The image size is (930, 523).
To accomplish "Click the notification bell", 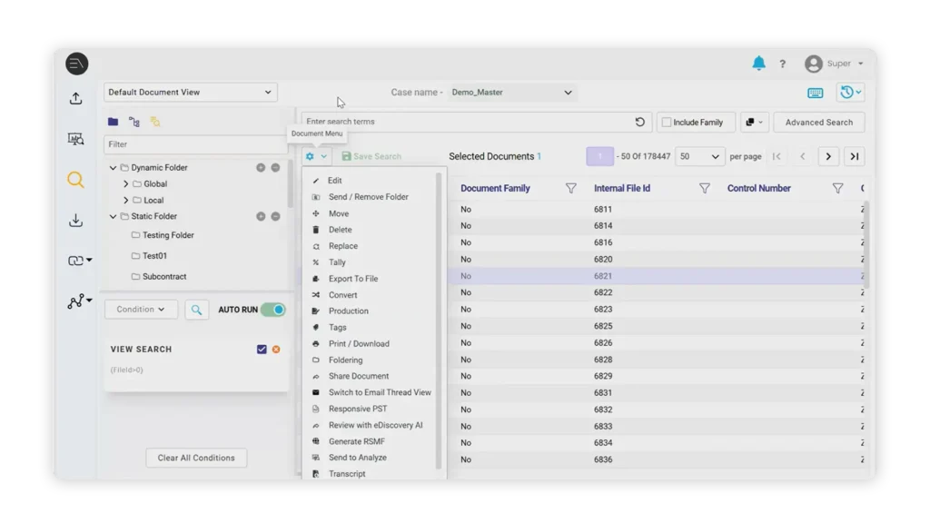I will pyautogui.click(x=759, y=64).
